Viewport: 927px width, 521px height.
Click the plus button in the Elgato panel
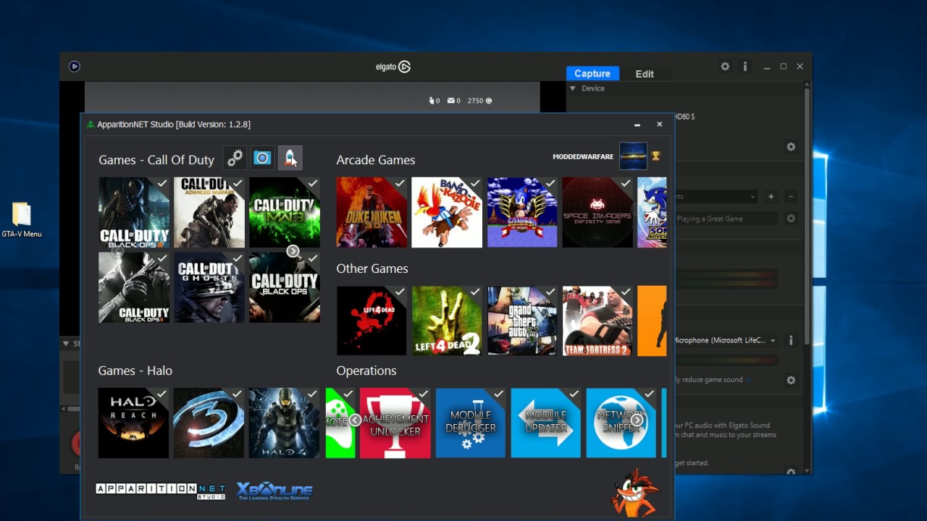pos(771,196)
